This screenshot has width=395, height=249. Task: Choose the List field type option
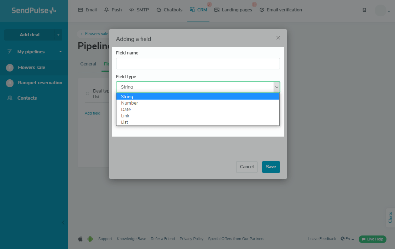tap(125, 122)
